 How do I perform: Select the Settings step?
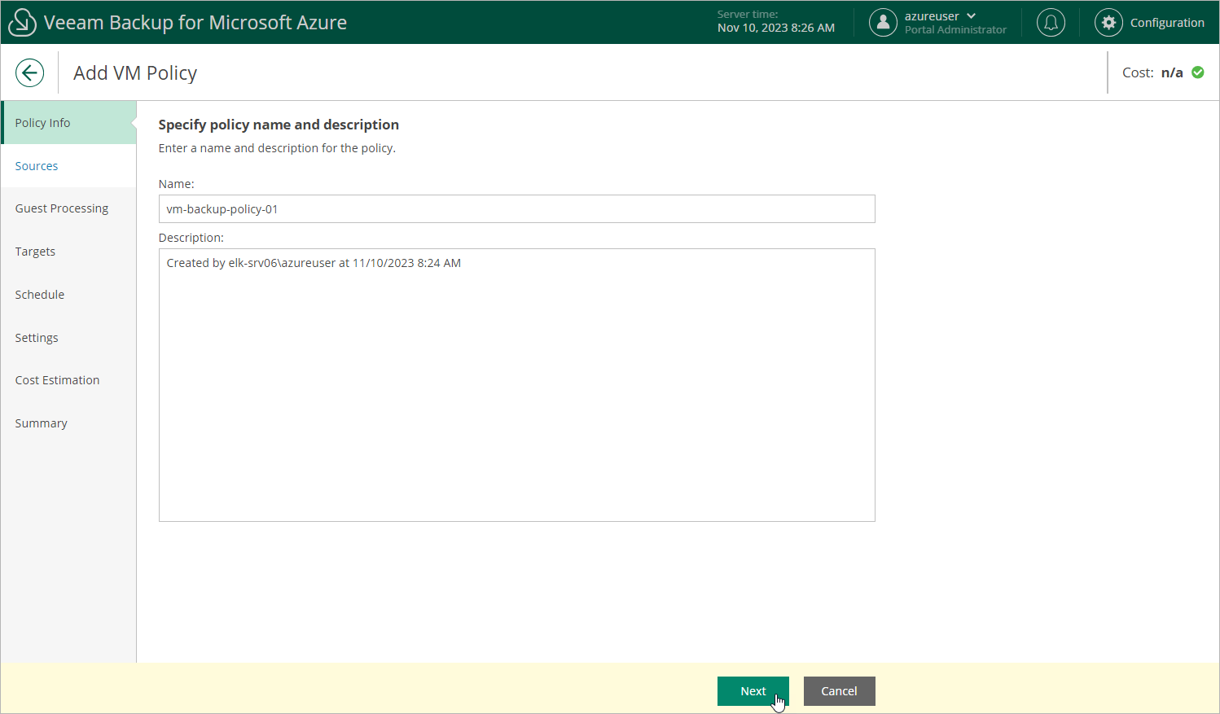pos(68,338)
